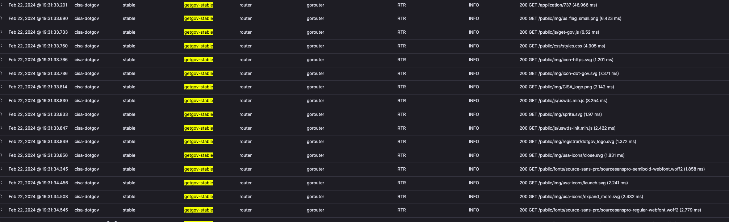This screenshot has width=729, height=222.
Task: Expand the CISA_logo.png log entry chevron
Action: tap(1, 87)
